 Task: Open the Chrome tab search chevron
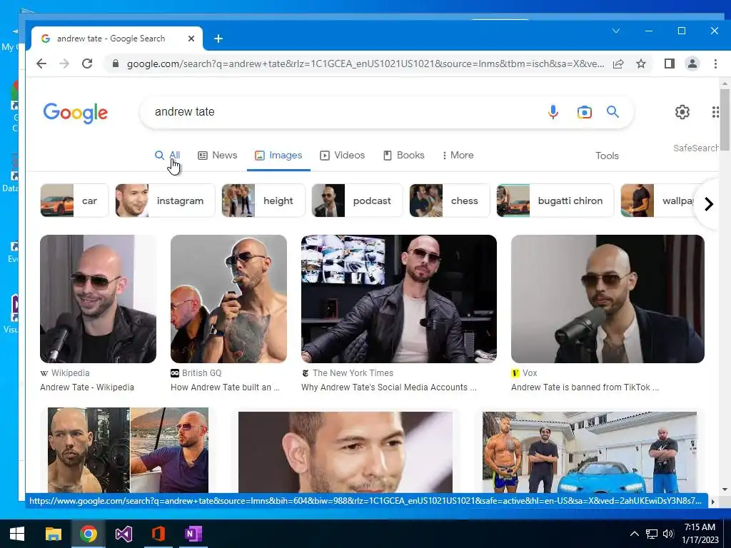616,31
